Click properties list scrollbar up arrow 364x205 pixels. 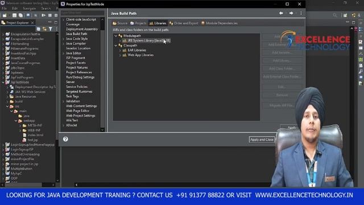102,20
